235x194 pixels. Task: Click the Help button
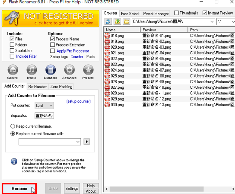pos(91,186)
